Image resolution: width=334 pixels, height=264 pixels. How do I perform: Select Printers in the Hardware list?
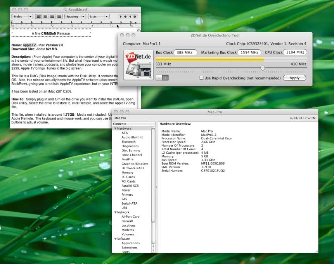click(x=127, y=195)
